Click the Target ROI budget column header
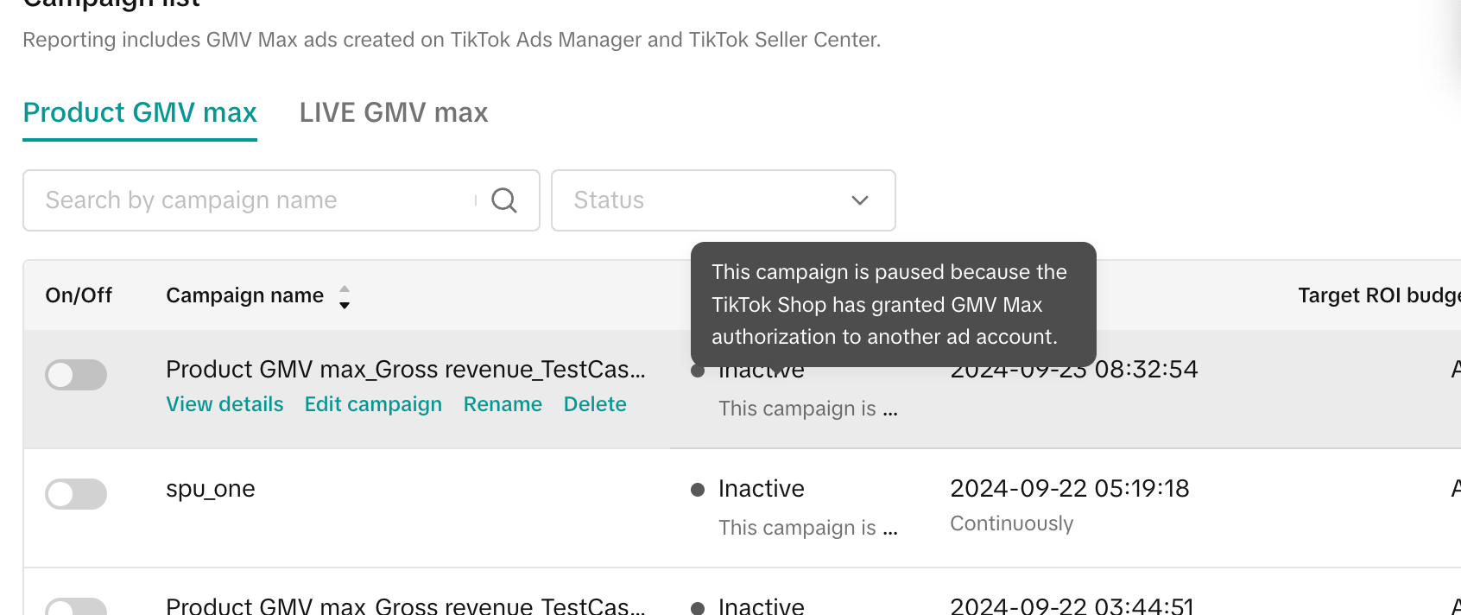 (1377, 295)
